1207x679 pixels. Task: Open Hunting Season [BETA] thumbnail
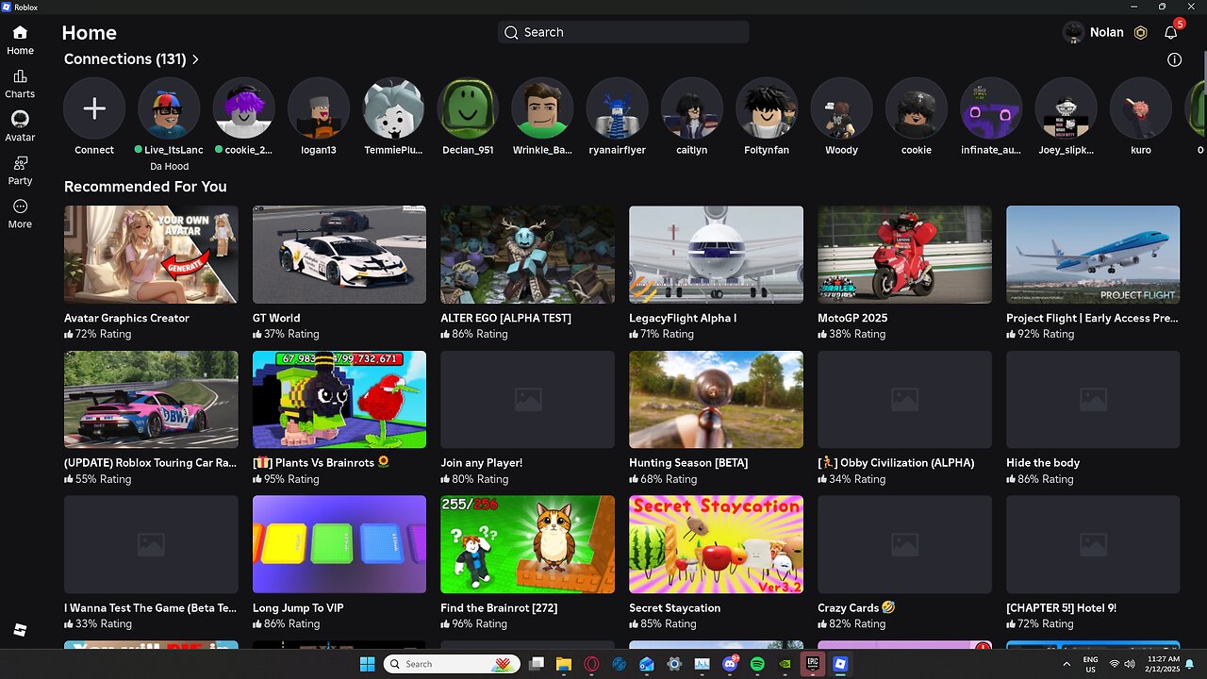[717, 400]
